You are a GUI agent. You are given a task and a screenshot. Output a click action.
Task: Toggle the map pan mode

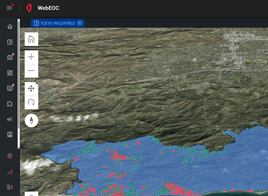click(31, 89)
